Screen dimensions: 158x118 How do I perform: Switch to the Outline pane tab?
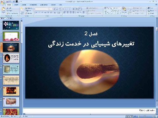coord(10,18)
